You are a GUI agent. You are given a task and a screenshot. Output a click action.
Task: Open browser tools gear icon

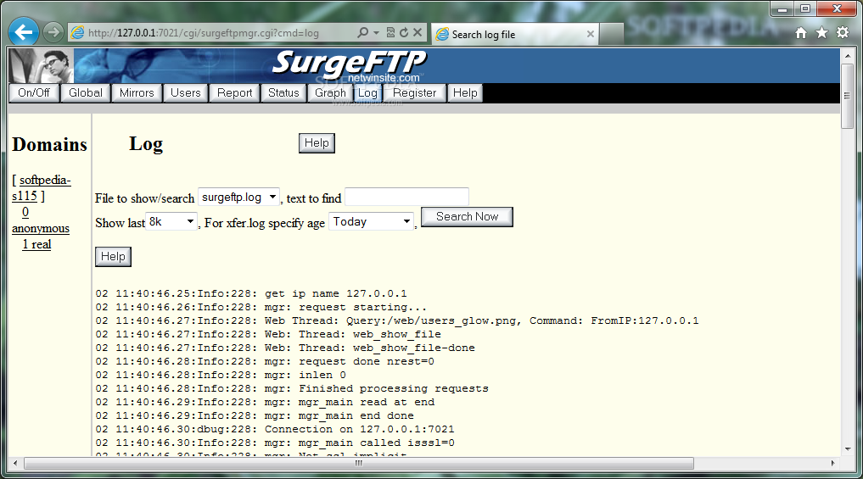click(x=843, y=32)
